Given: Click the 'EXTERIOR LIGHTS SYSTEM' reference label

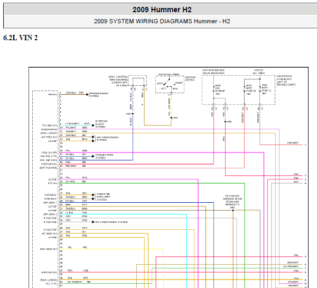Looking at the screenshot, I should (x=101, y=124).
